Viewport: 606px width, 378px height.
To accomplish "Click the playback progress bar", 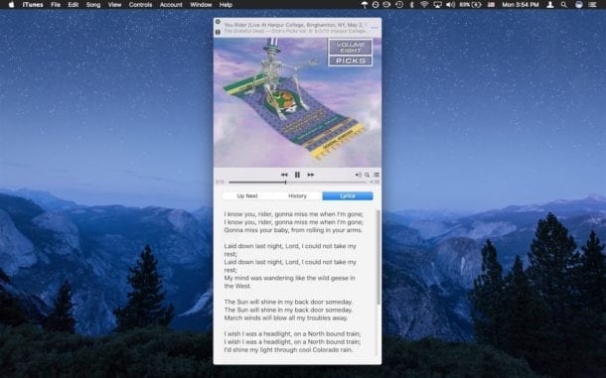I will pyautogui.click(x=297, y=182).
